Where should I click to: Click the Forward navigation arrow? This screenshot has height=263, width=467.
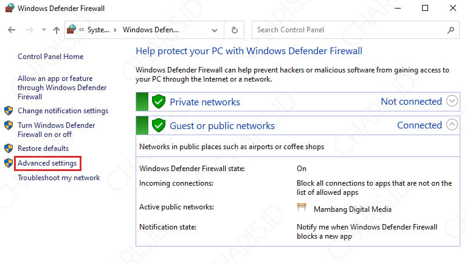[x=29, y=30]
